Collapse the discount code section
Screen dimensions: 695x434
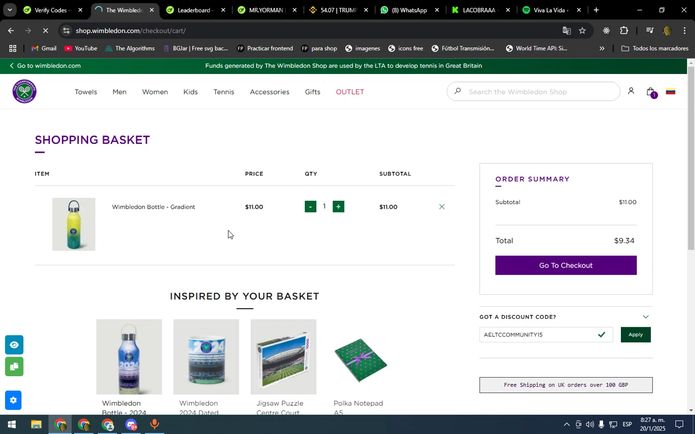[646, 317]
